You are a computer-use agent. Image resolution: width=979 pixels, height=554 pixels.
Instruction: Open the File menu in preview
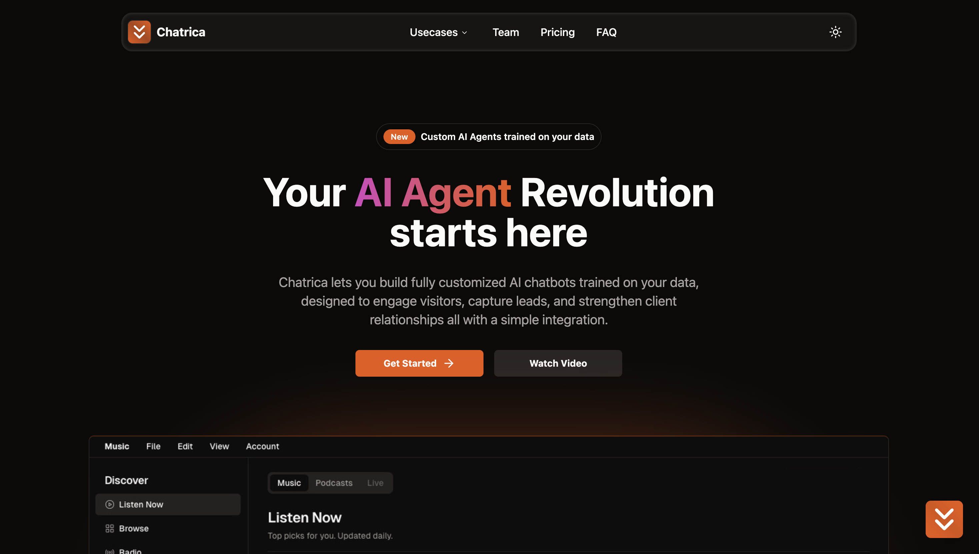[x=153, y=446]
